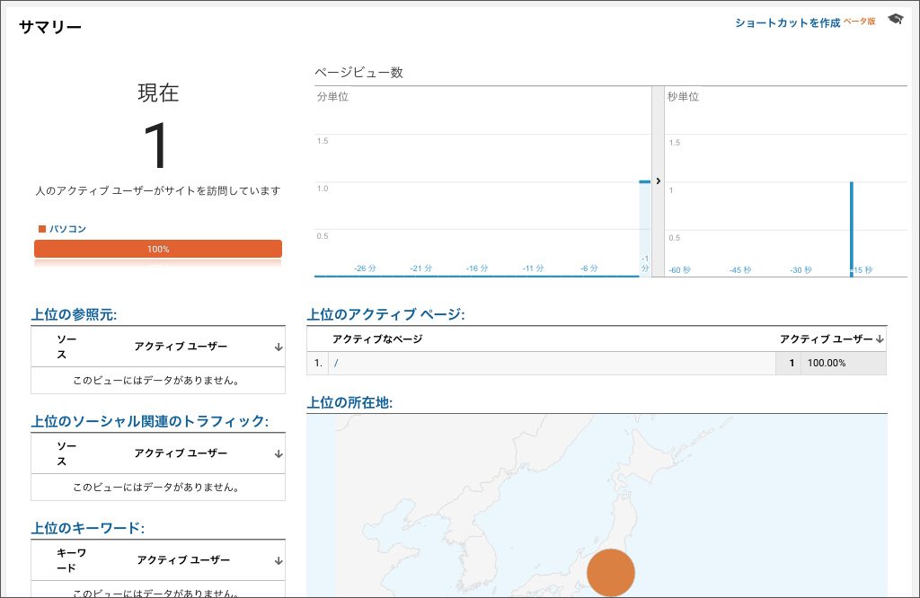Click the -45 秒 axis label
This screenshot has height=598, width=920.
[740, 269]
